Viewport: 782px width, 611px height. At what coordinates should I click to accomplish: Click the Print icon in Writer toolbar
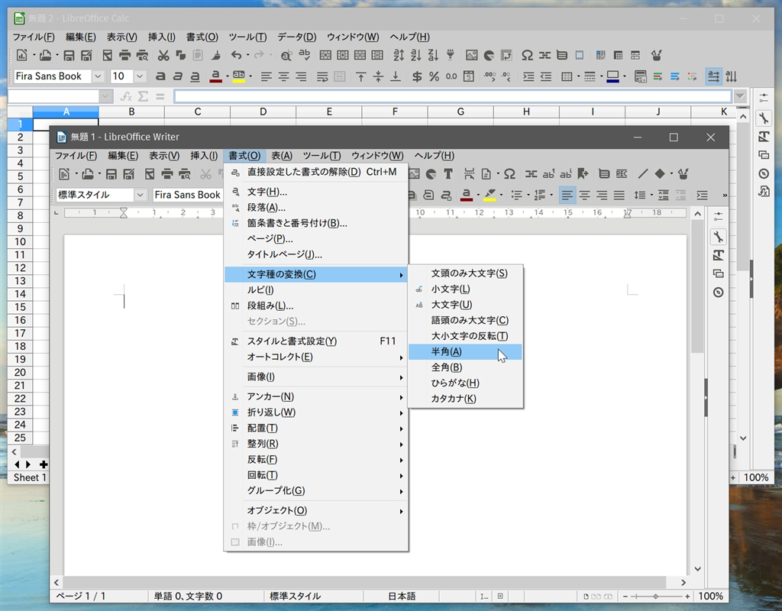(x=166, y=174)
